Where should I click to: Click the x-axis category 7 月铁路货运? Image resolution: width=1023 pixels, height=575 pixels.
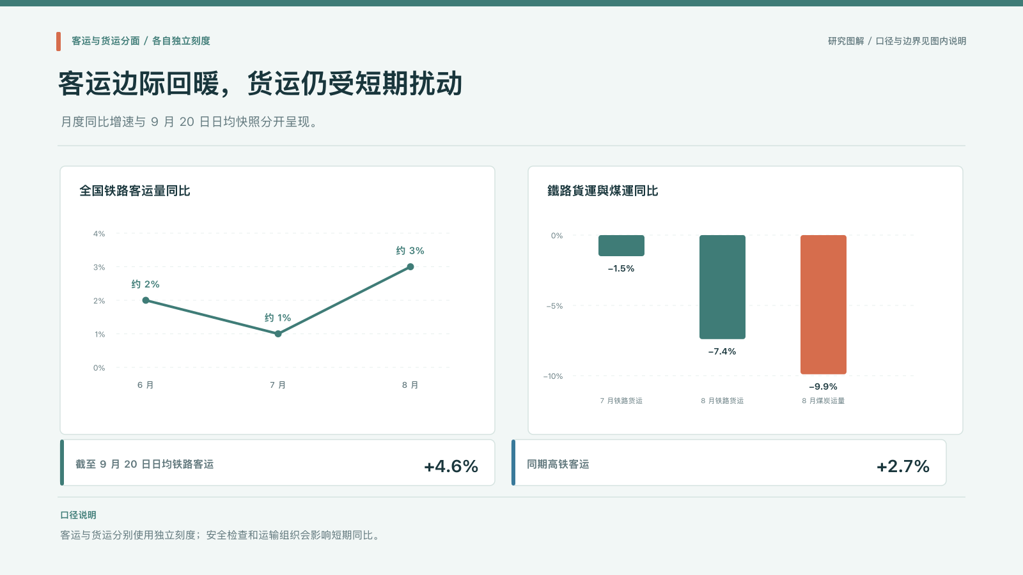[621, 401]
